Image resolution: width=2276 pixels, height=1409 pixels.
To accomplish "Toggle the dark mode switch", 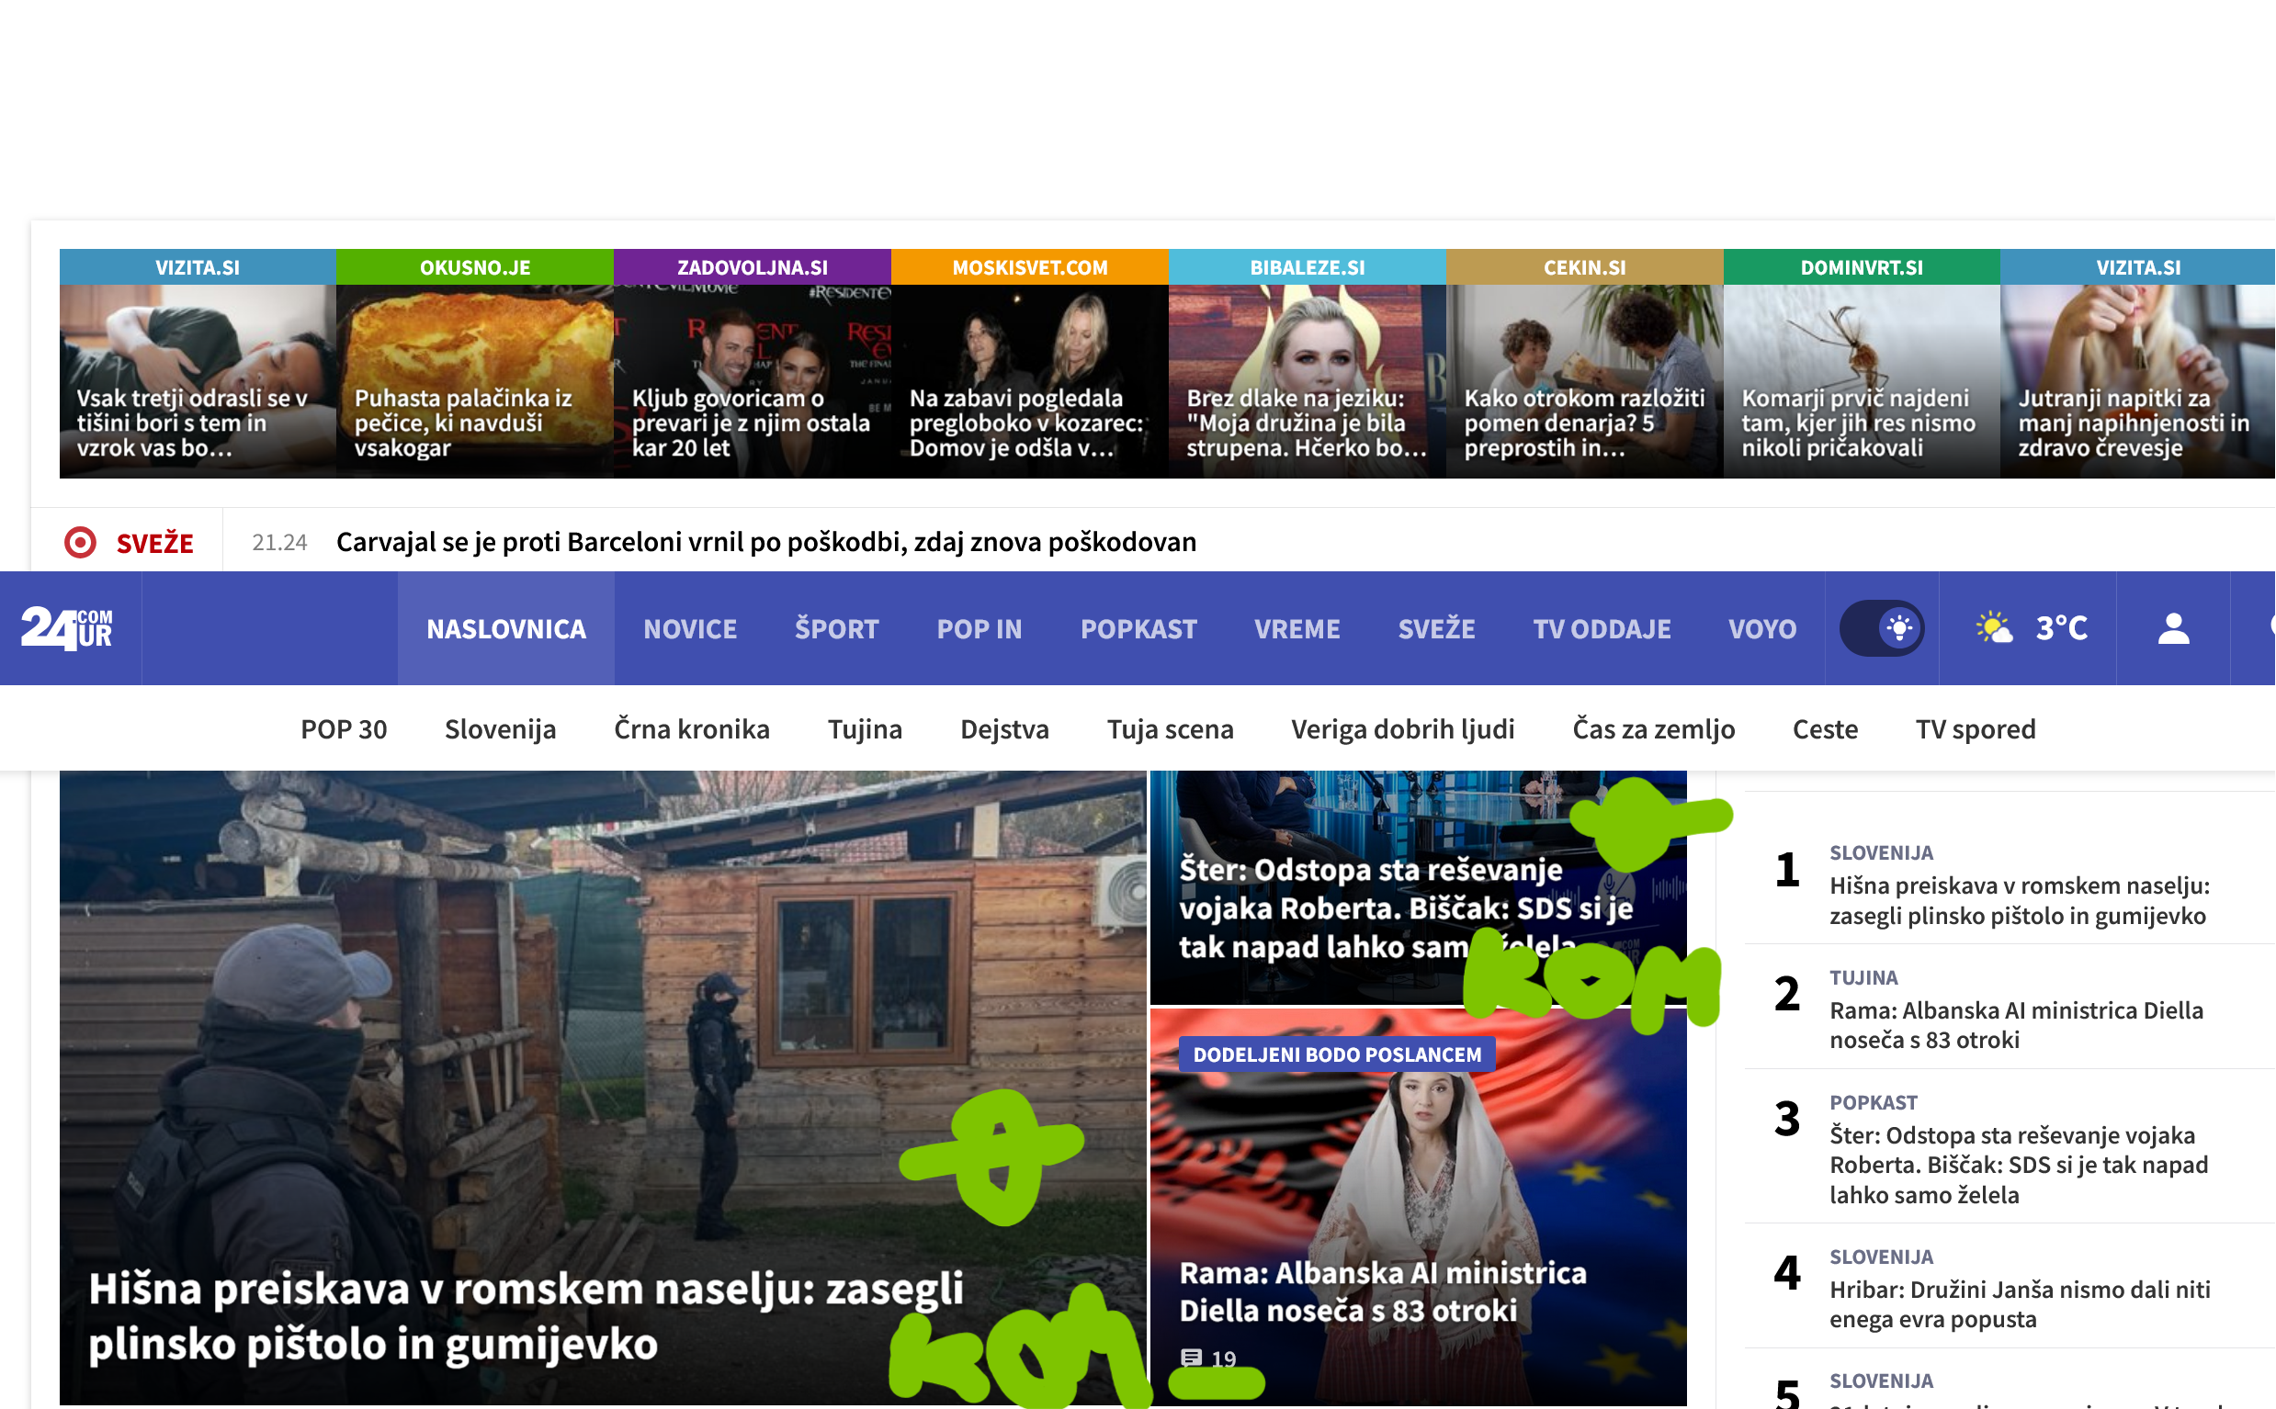I will point(1881,628).
